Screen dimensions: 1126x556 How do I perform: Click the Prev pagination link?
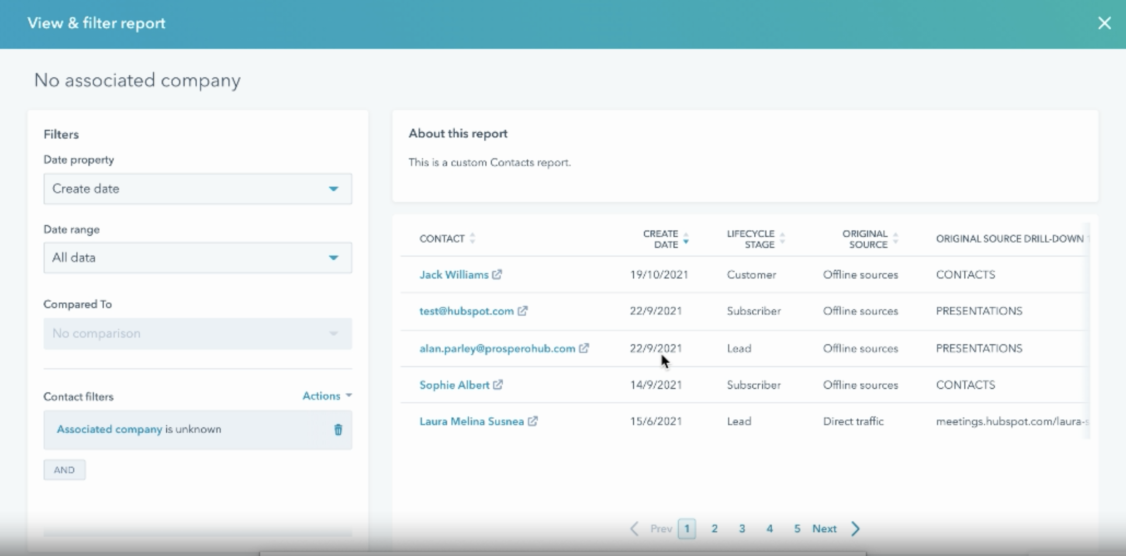(x=661, y=528)
